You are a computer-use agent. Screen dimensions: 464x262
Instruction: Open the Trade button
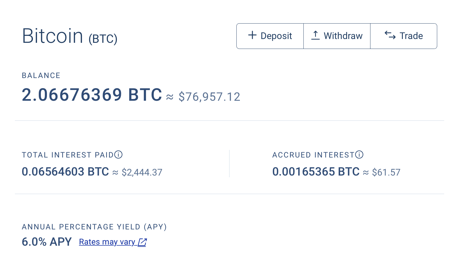pyautogui.click(x=404, y=36)
